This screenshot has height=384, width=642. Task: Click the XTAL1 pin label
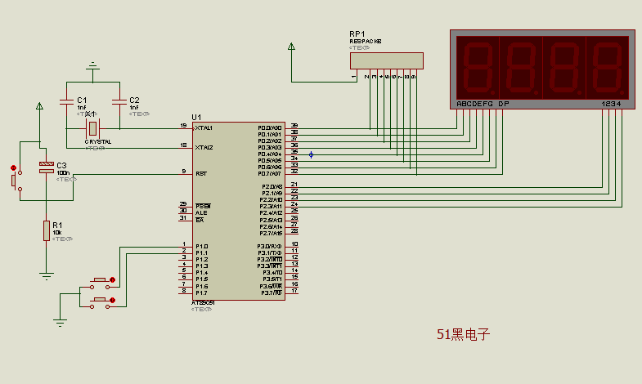click(204, 128)
